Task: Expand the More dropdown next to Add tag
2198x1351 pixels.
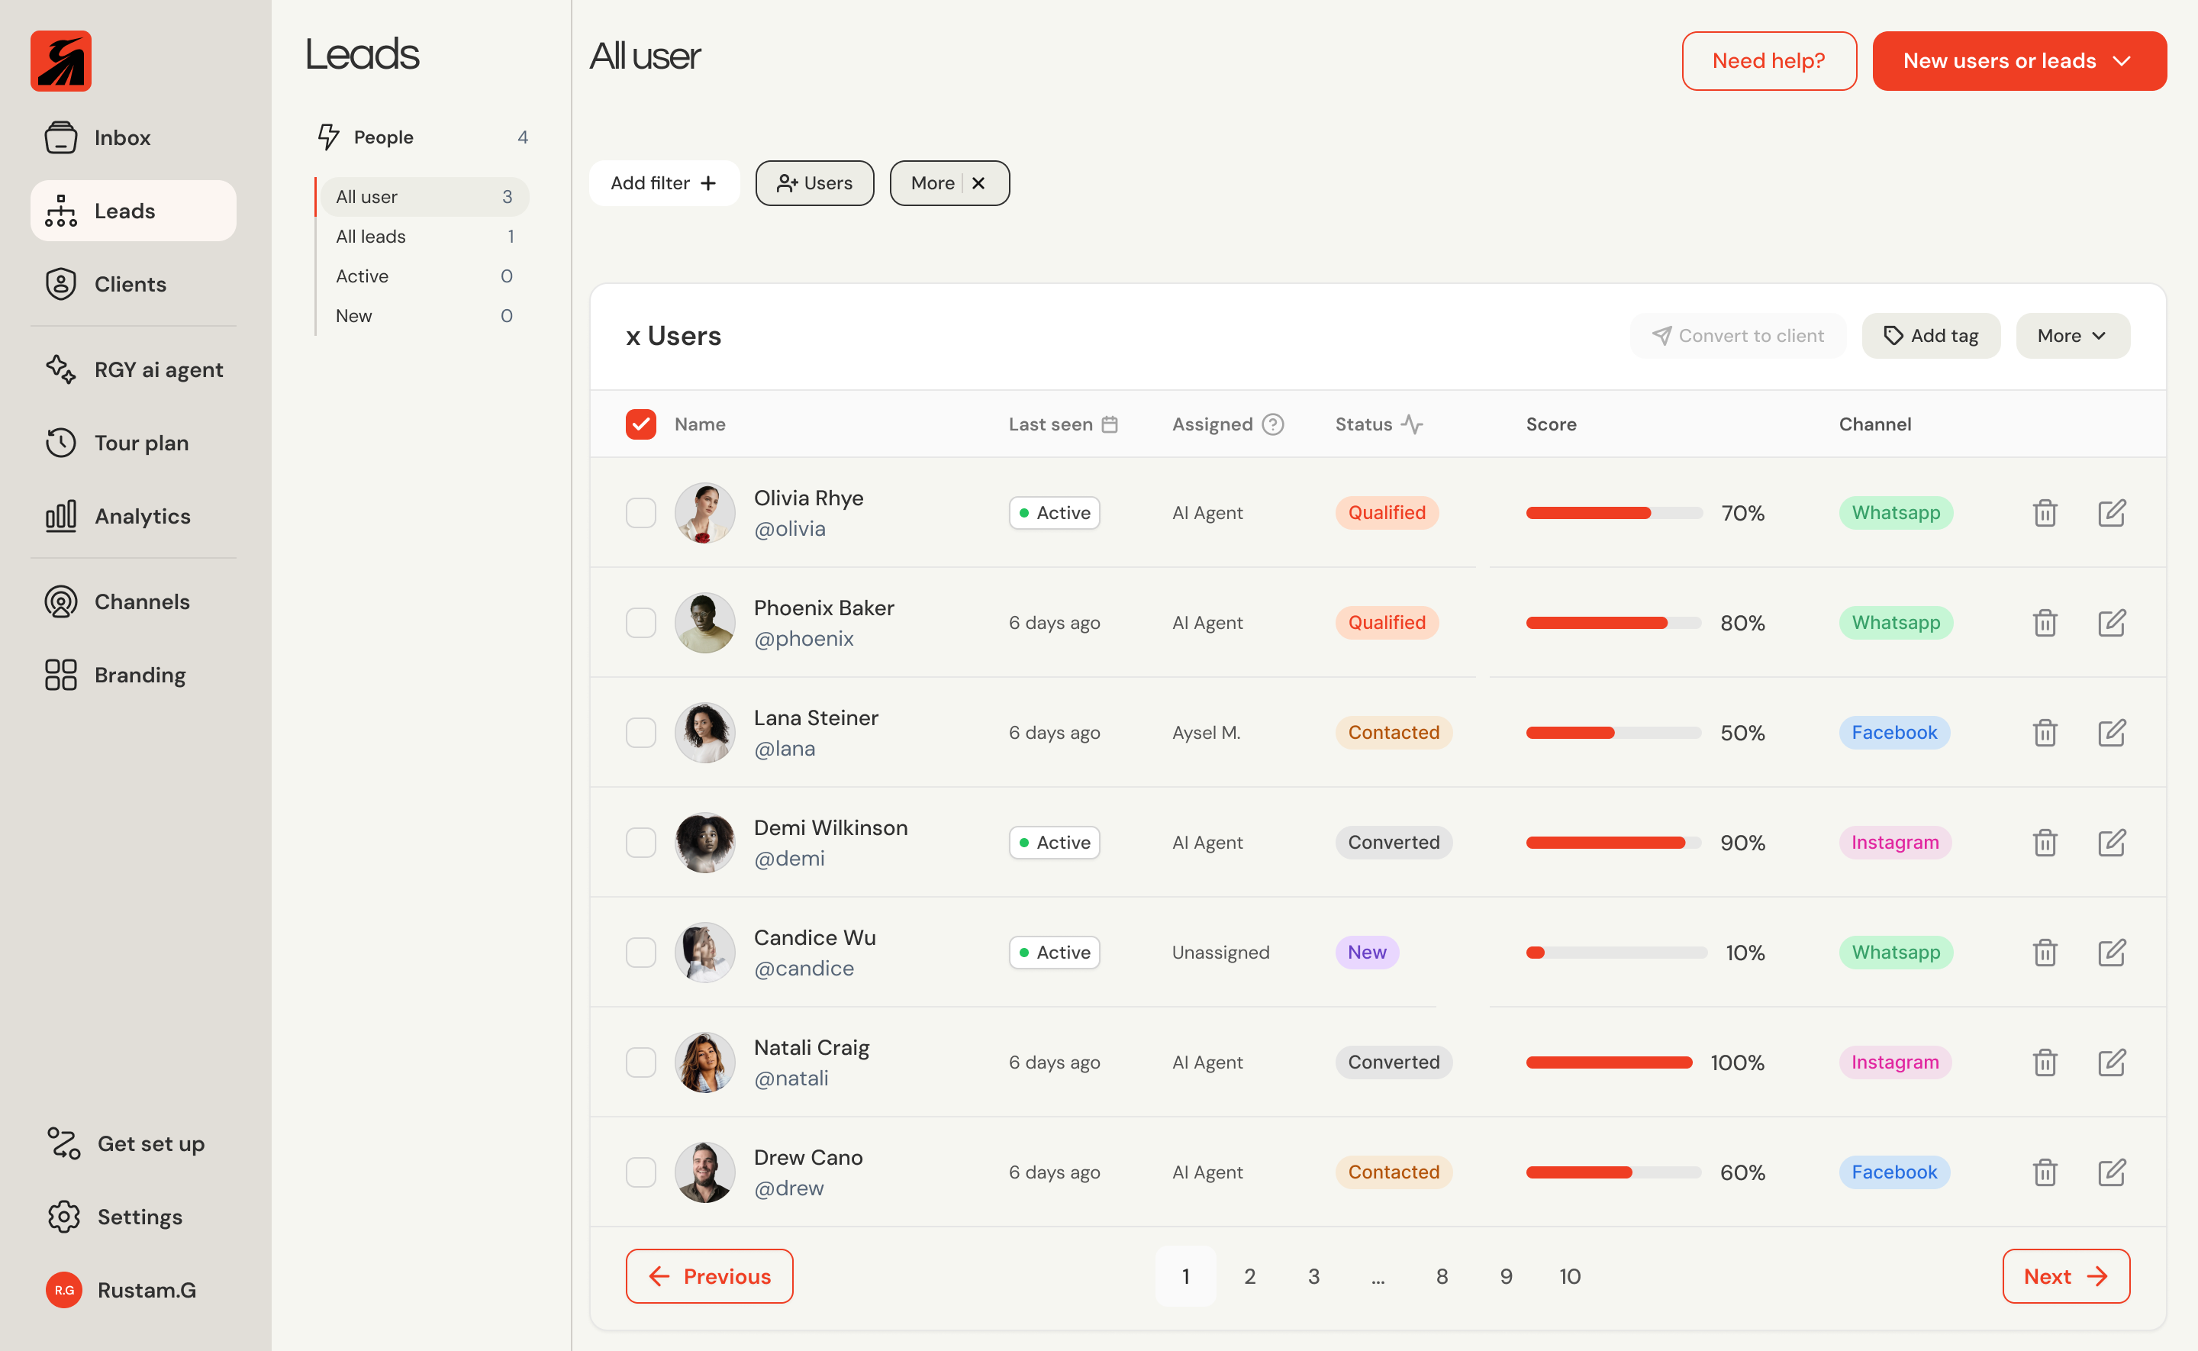Action: (x=2072, y=335)
